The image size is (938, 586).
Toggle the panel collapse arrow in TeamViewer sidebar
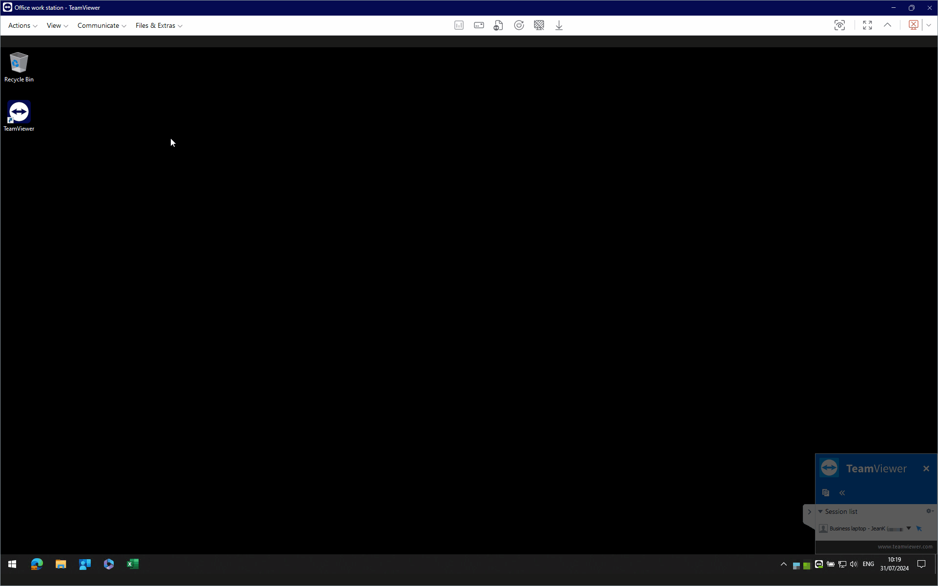click(842, 492)
